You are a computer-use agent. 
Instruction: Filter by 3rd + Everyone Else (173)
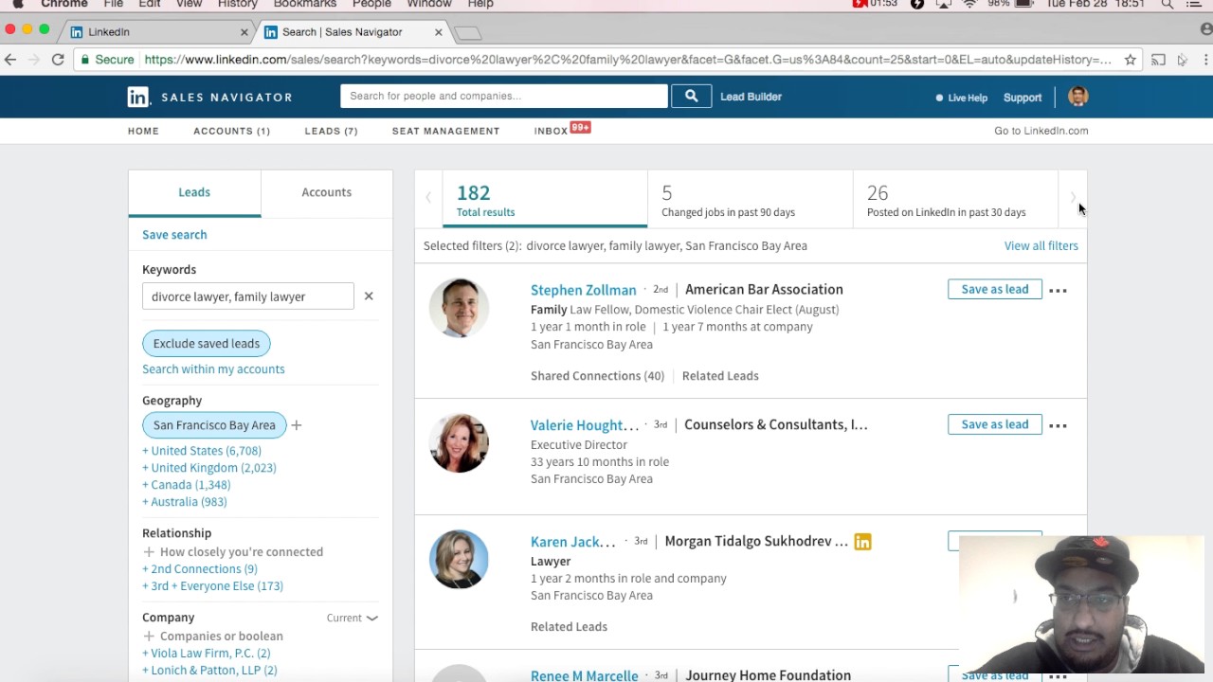[213, 586]
